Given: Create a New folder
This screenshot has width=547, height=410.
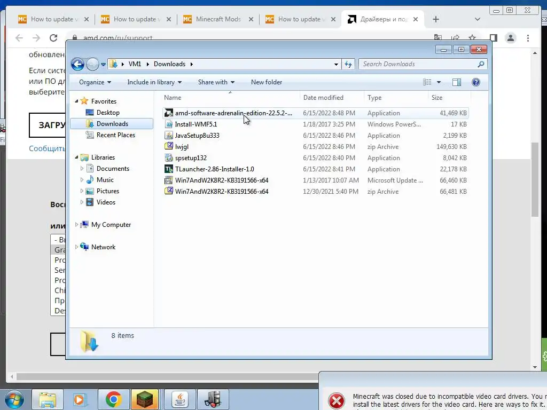Looking at the screenshot, I should 267,82.
